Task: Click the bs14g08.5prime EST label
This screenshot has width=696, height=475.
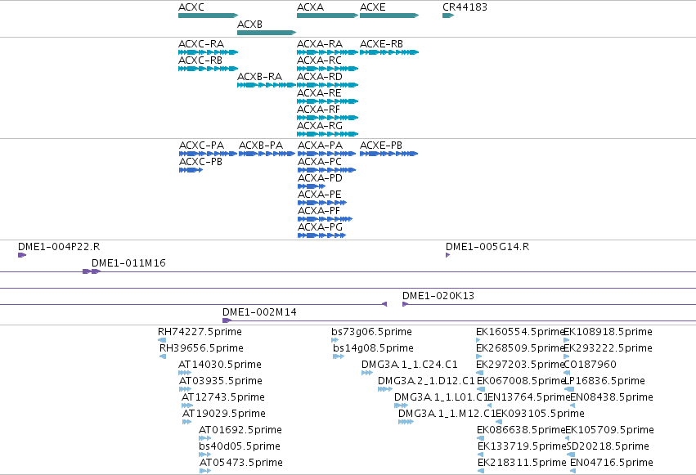Action: click(x=373, y=348)
